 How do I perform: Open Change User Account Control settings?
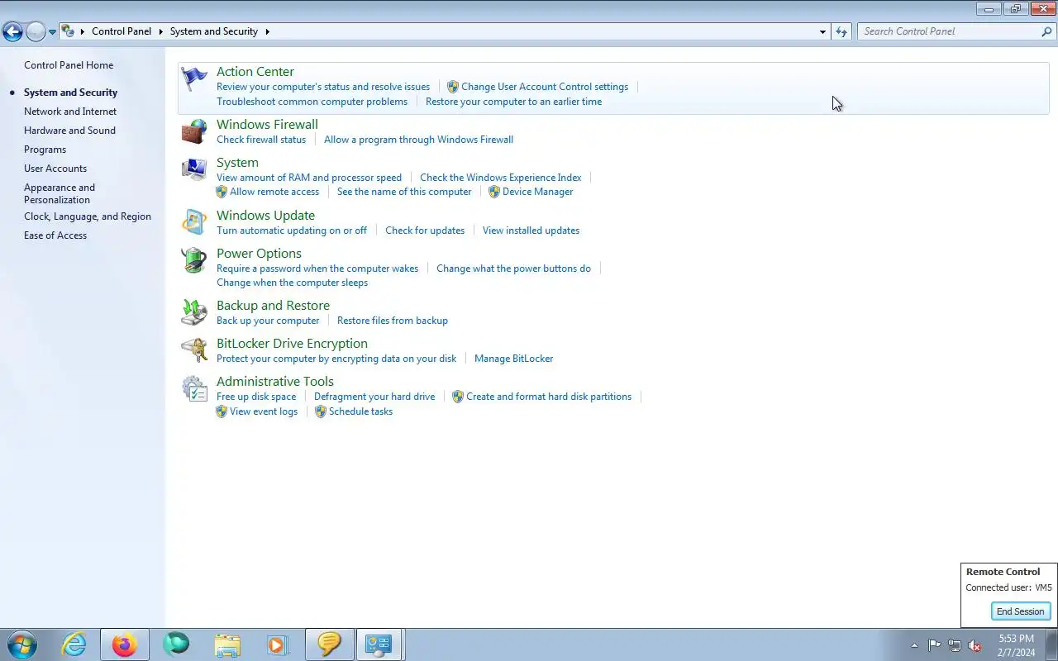click(545, 87)
